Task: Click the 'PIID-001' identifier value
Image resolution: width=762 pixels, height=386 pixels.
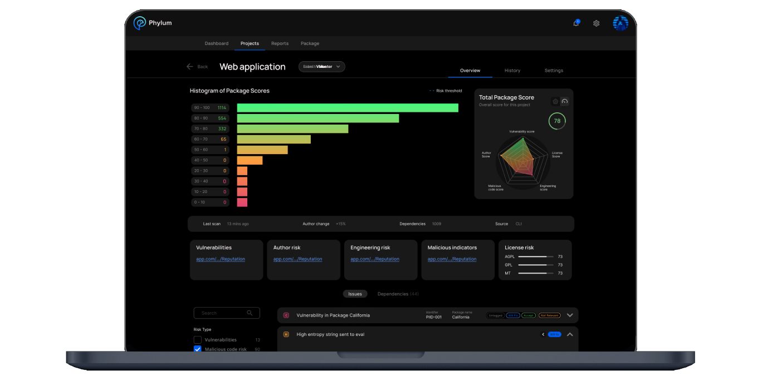Action: (x=434, y=318)
